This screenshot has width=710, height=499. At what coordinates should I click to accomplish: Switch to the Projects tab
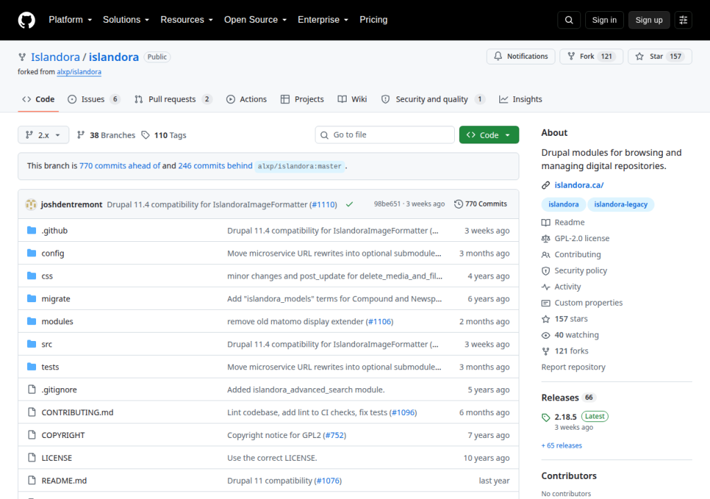[302, 99]
